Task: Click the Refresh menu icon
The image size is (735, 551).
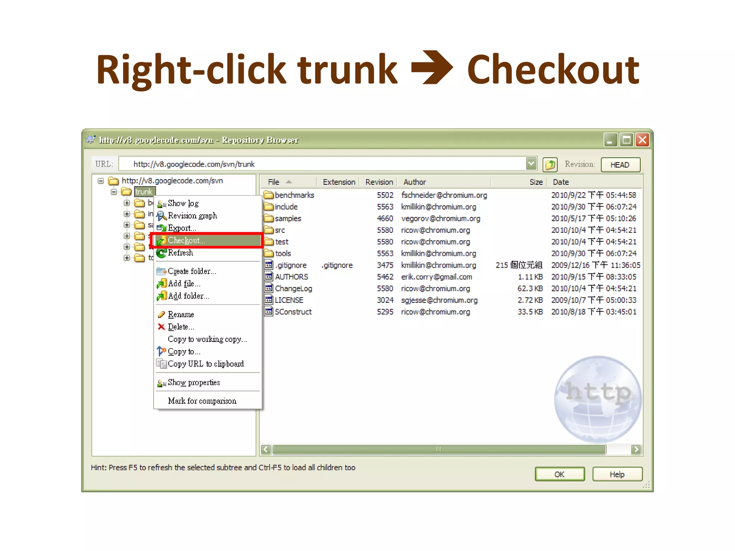Action: (x=161, y=253)
